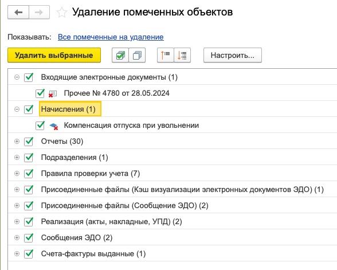
Task: Toggle the Правила проверки учета checkbox
Action: (29, 174)
